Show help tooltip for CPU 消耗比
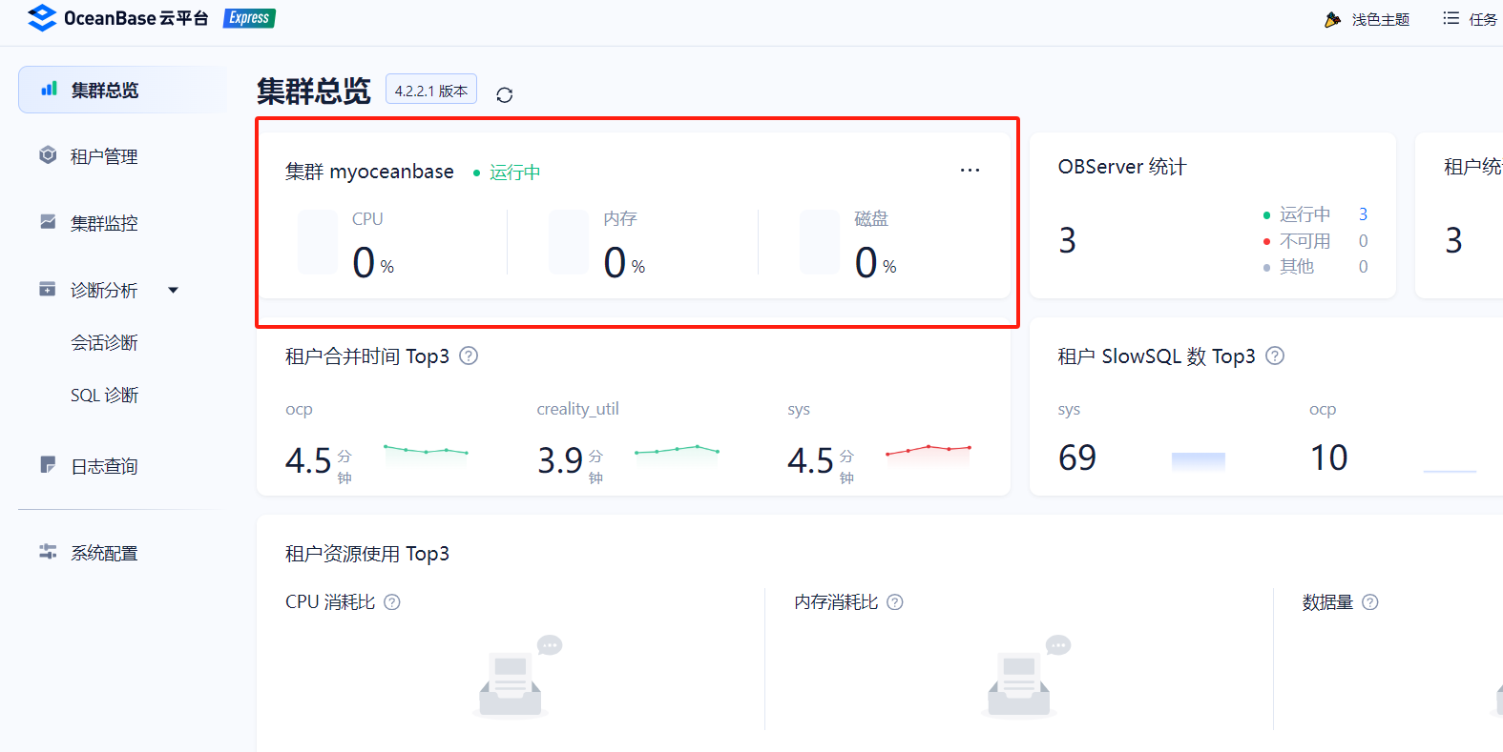Viewport: 1503px width, 752px height. tap(392, 602)
